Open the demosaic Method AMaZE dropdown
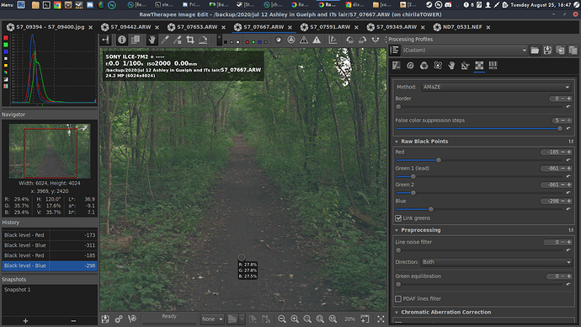Screen dimensions: 581x327 (x=496, y=87)
